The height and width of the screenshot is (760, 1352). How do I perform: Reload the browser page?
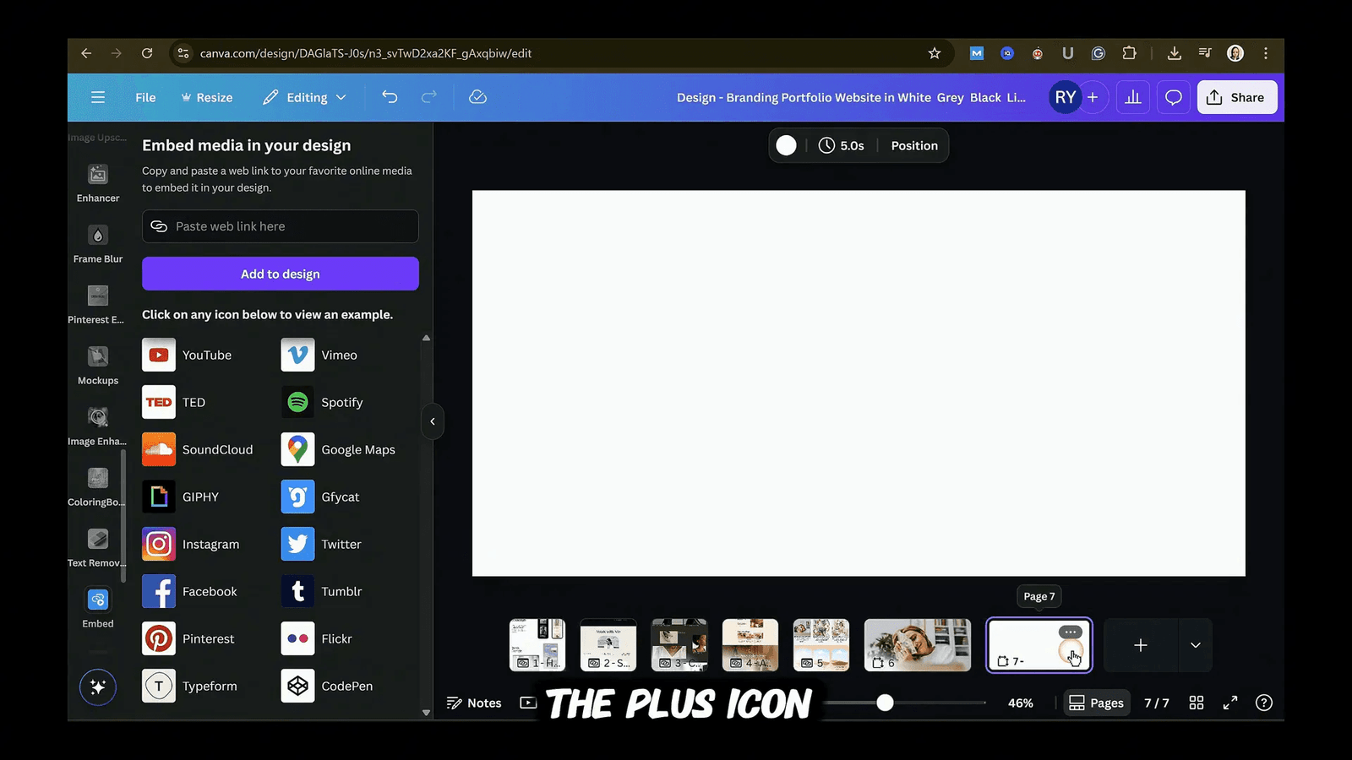(x=147, y=53)
